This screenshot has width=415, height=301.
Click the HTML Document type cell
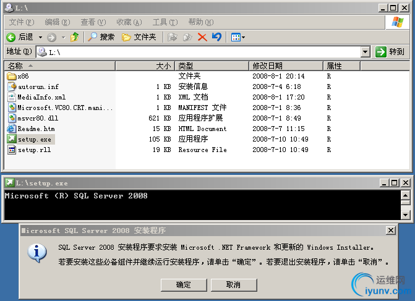click(202, 129)
